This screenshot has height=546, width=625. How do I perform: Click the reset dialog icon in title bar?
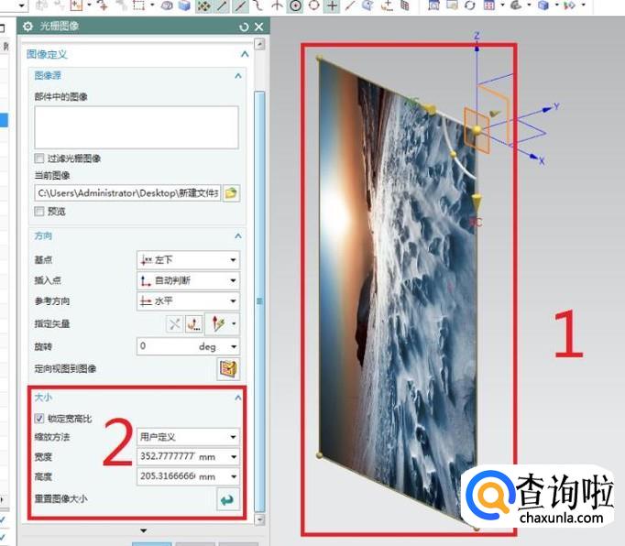click(x=244, y=27)
